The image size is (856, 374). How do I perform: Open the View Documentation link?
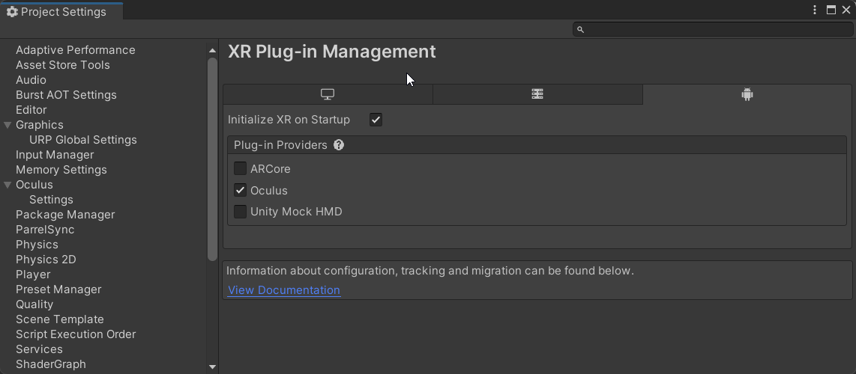[x=284, y=290]
